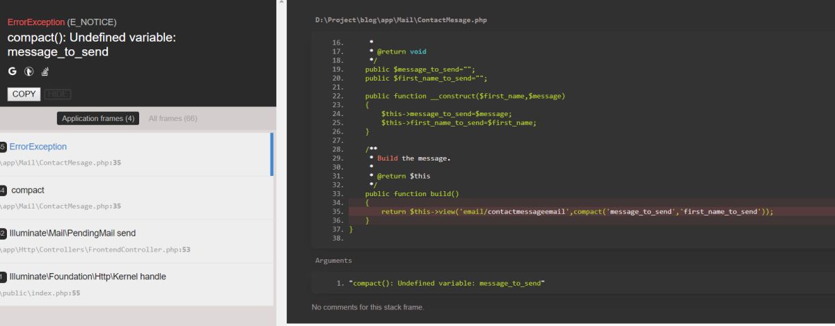Click line 33 public function build()
Viewport: 835px width, 326px height.
(412, 194)
